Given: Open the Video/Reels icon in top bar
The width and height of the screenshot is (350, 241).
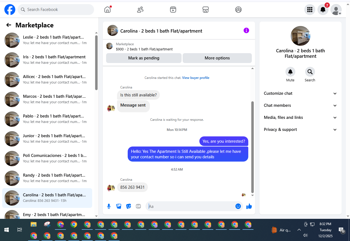Looking at the screenshot, I should [x=173, y=10].
